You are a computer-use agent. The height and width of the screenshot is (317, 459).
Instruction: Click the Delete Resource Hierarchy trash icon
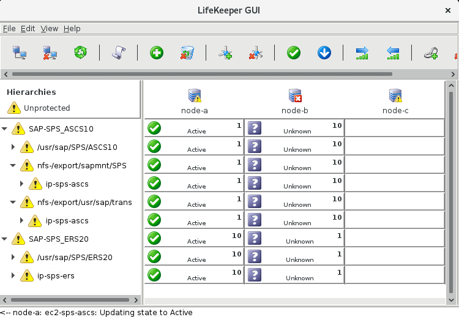tap(187, 53)
